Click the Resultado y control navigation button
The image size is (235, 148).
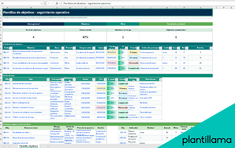tap(176, 24)
